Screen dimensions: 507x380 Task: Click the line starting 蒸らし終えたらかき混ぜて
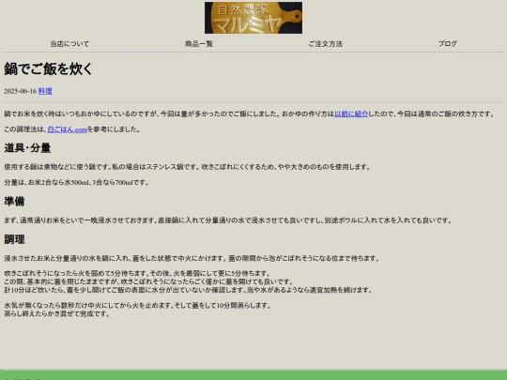[57, 313]
